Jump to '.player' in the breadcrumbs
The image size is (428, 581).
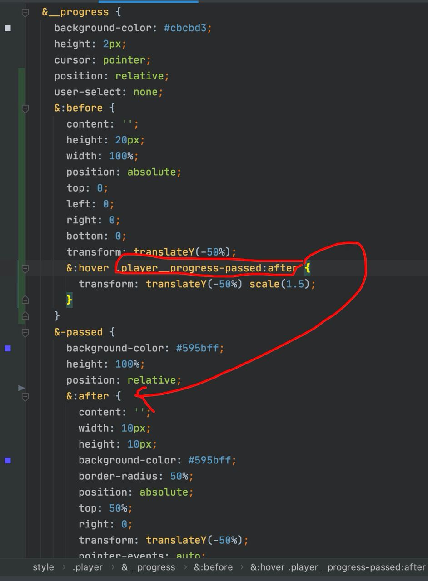(88, 567)
